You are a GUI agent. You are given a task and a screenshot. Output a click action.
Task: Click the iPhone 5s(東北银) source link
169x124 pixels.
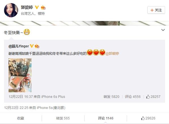click(51, 108)
